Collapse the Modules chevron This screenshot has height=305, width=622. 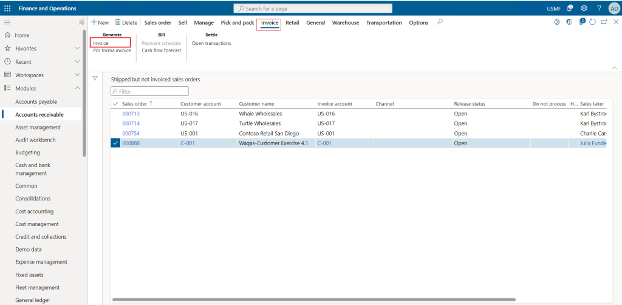click(77, 88)
